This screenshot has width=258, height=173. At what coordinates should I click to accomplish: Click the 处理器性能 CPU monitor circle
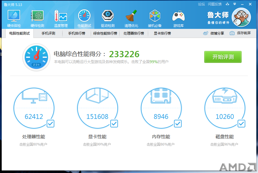34,108
